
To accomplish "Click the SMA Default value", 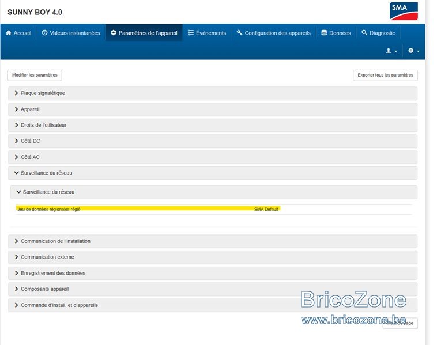I will [266, 210].
